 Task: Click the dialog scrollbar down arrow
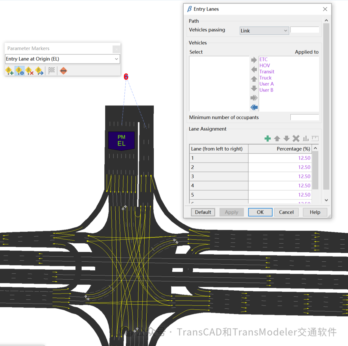[326, 200]
